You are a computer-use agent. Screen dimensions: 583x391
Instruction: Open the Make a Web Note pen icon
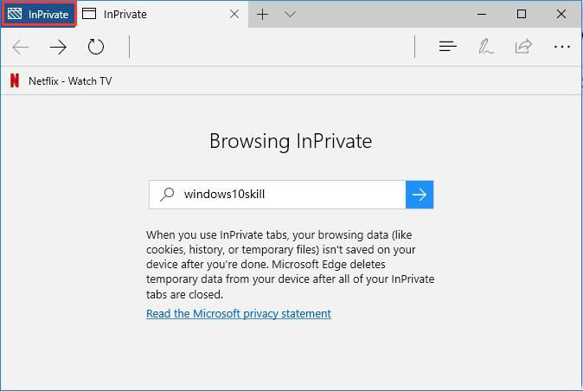[x=485, y=47]
